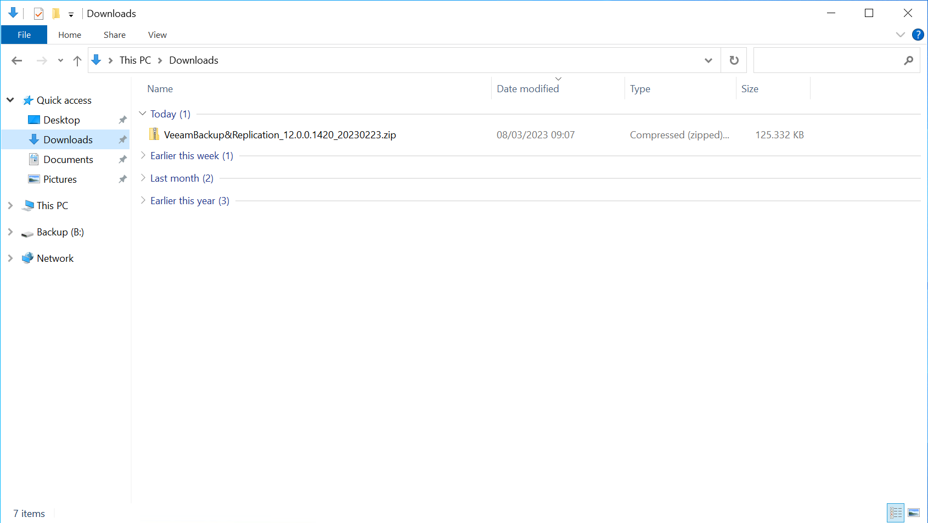The image size is (928, 523).
Task: Select the VeeamBackup&Replication zip file
Action: point(280,135)
